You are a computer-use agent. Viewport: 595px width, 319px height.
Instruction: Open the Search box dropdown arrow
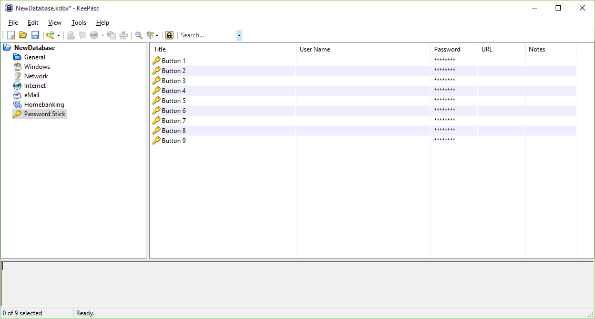[x=239, y=35]
